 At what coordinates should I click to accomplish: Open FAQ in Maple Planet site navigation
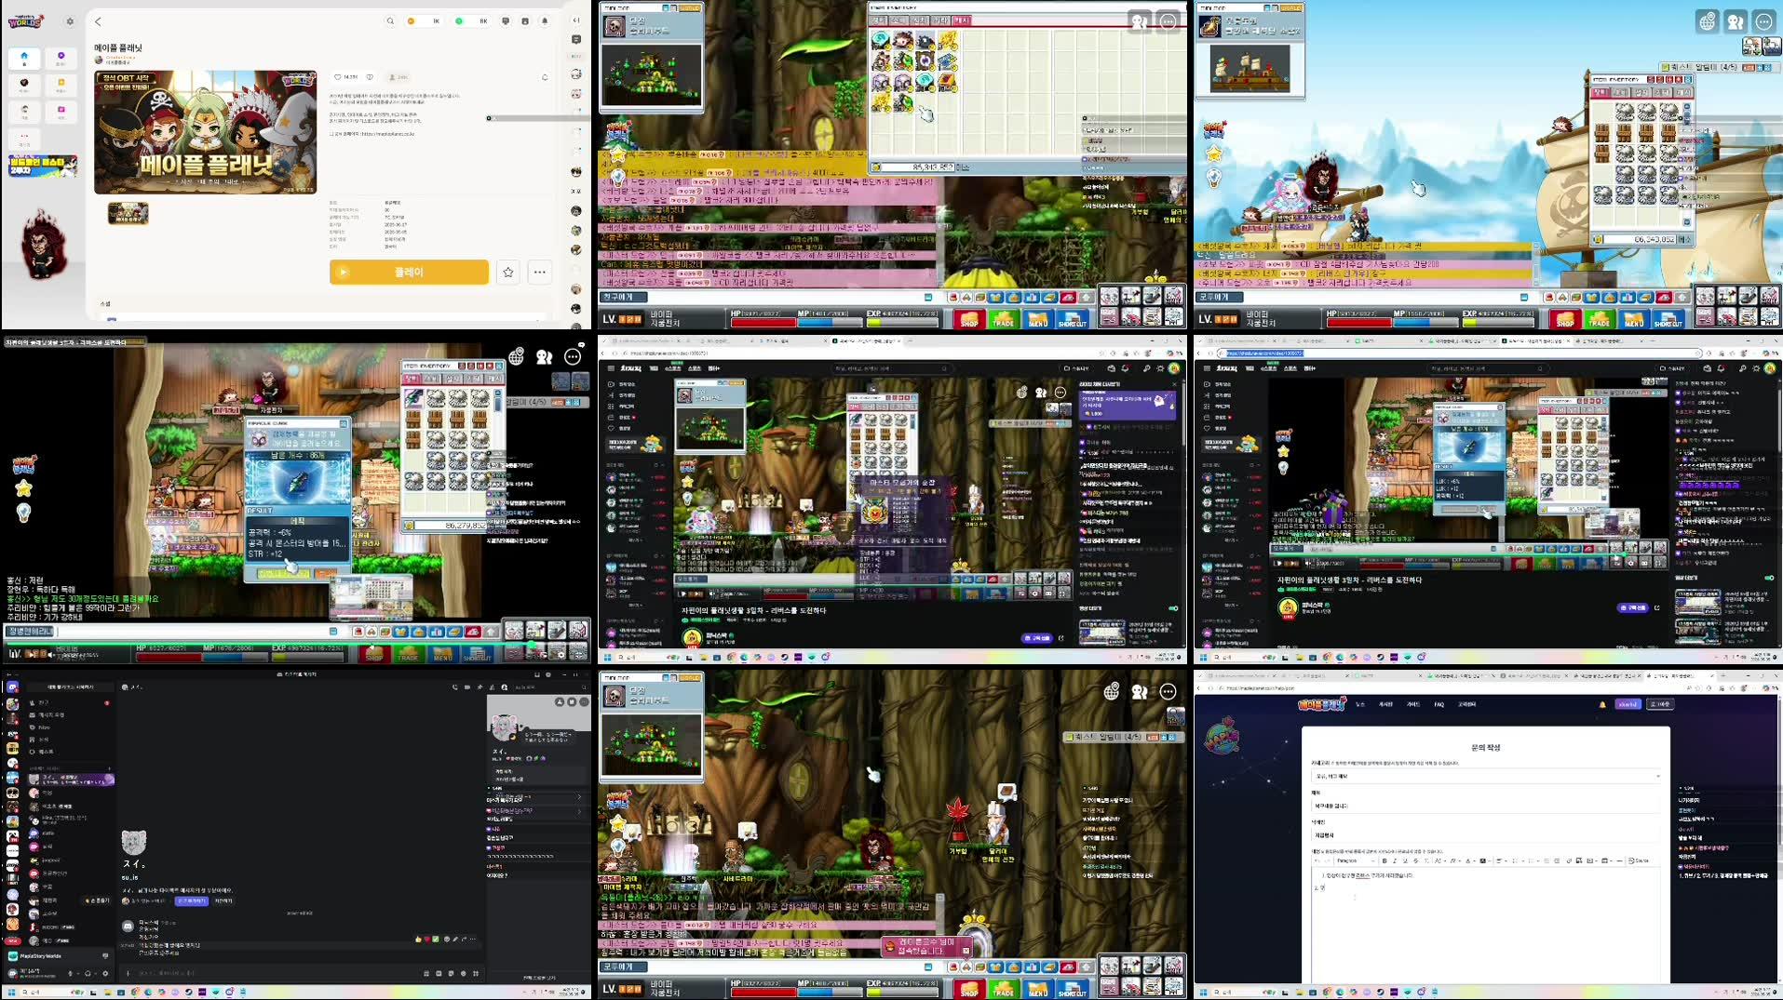pyautogui.click(x=1439, y=704)
